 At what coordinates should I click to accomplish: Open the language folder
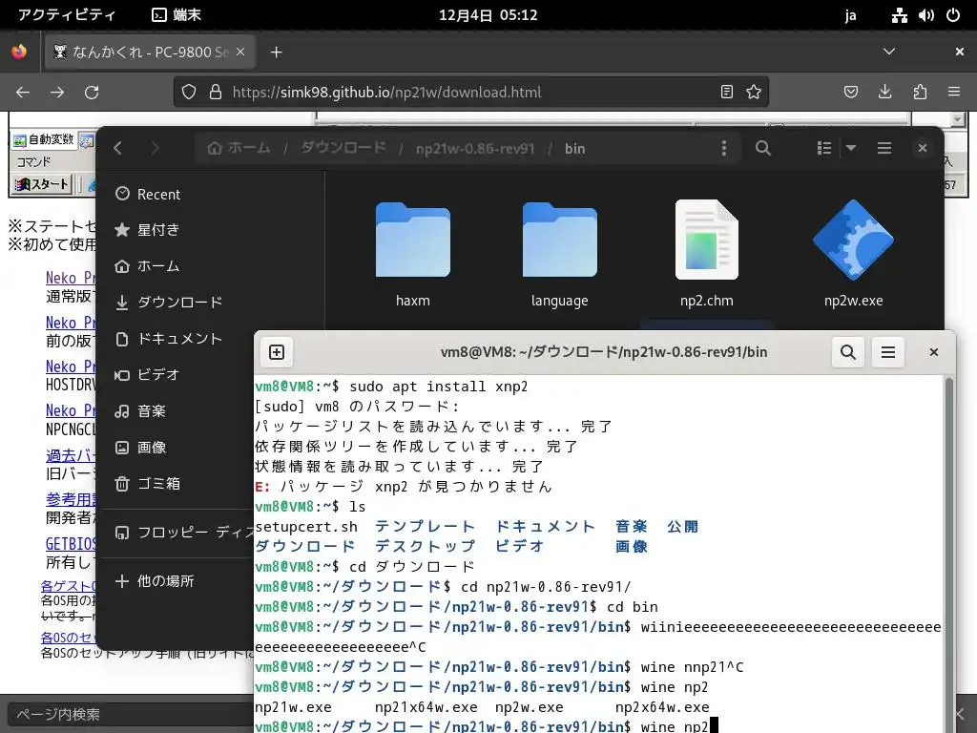(559, 253)
